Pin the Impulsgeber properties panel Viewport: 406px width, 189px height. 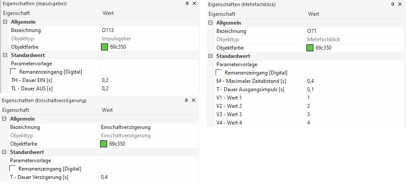coord(187,4)
